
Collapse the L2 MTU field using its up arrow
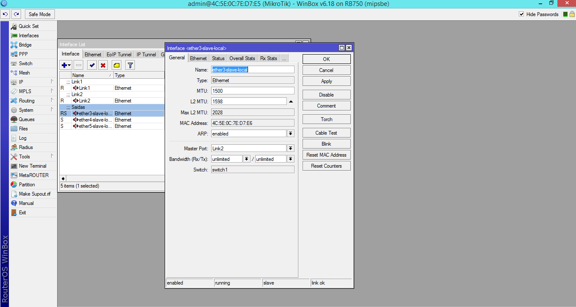(x=291, y=102)
